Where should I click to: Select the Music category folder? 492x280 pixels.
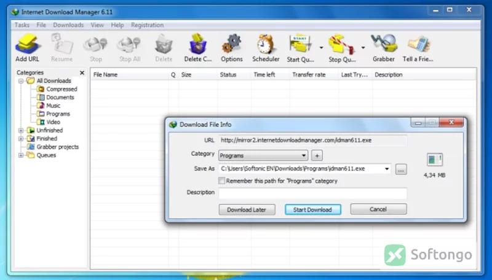[x=49, y=106]
